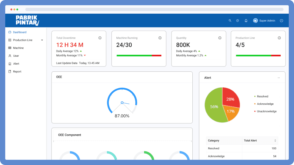Click the Alert siren sidebar icon
This screenshot has height=165, width=294.
[10, 64]
